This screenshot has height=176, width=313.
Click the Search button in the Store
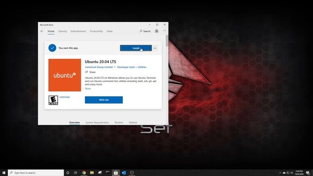(x=145, y=31)
